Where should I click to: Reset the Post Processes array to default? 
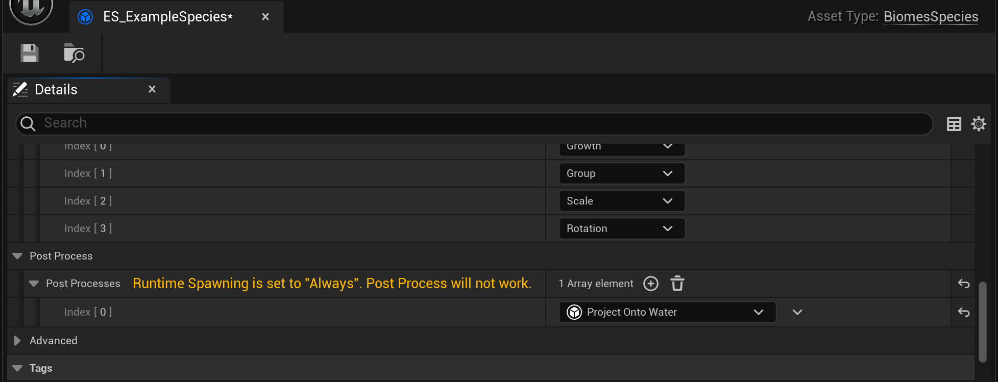pos(963,284)
